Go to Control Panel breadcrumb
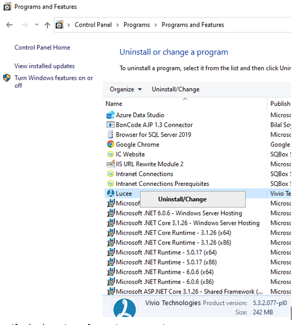Viewport: 305px width, 325px height. [x=93, y=25]
